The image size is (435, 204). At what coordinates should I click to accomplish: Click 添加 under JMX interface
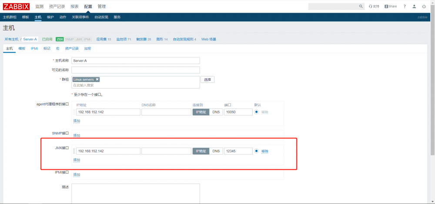point(77,160)
